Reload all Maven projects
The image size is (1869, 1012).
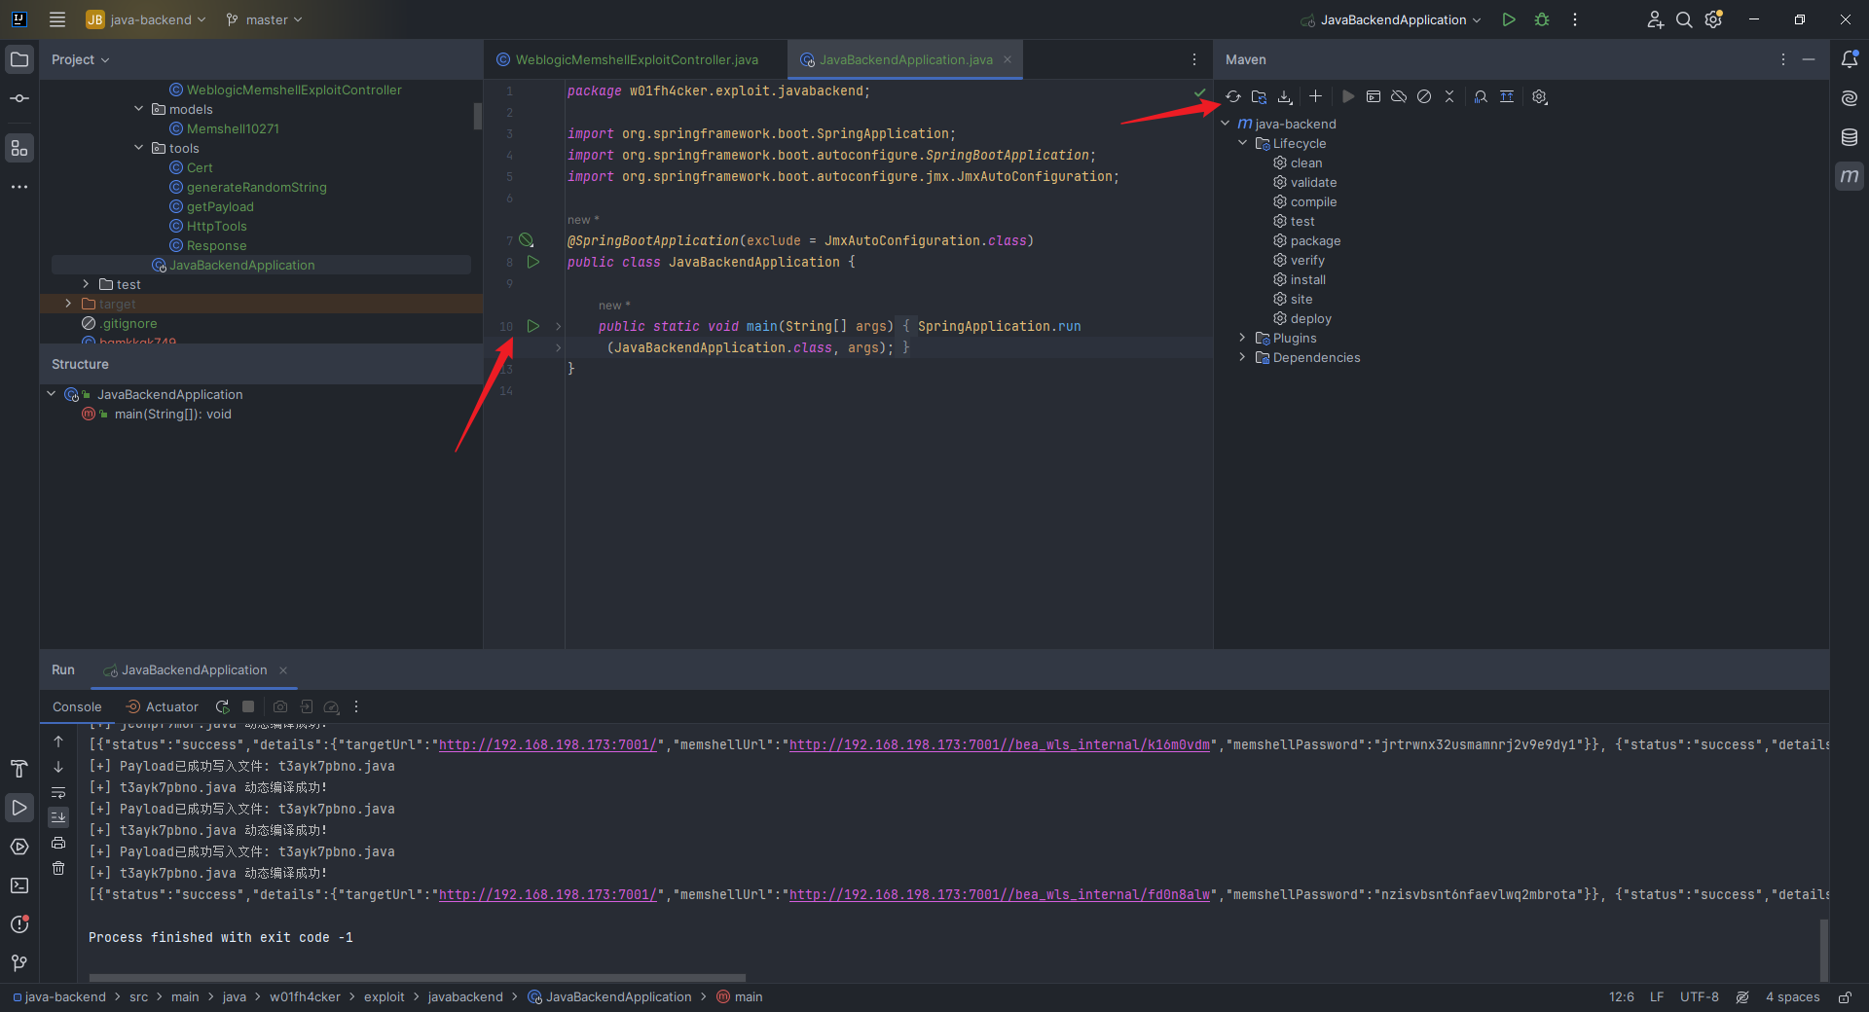1233,96
